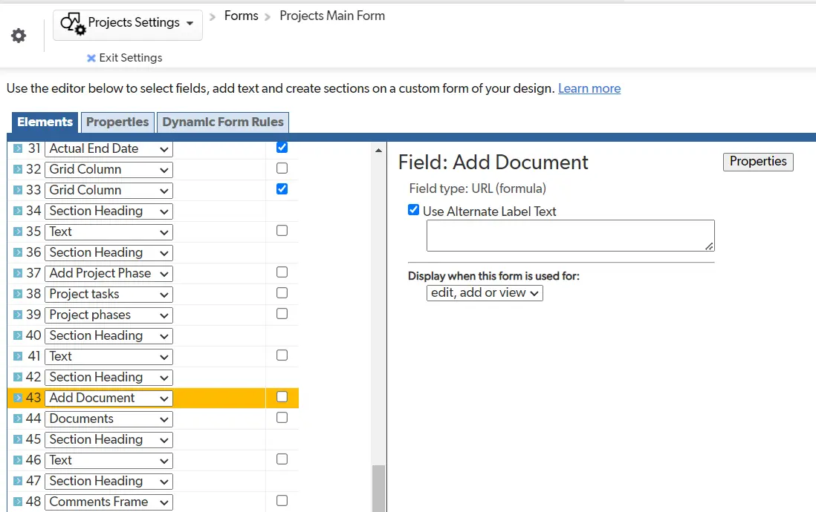Click the blue arrow icon for row 46
The image size is (816, 512).
pos(18,461)
